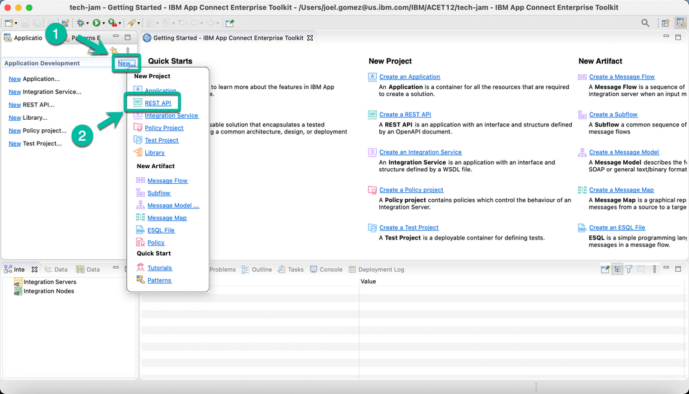Toggle the pin view icon in the properties toolbar

pyautogui.click(x=605, y=269)
